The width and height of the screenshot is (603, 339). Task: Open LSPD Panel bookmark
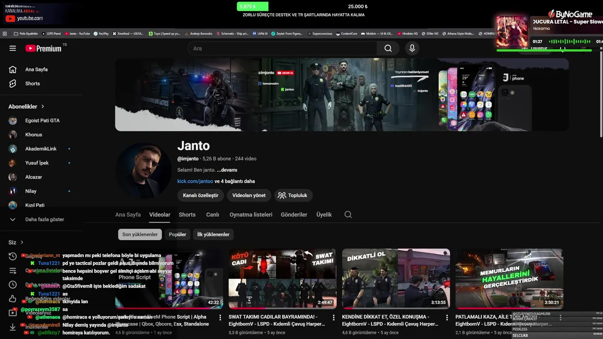[x=52, y=34]
